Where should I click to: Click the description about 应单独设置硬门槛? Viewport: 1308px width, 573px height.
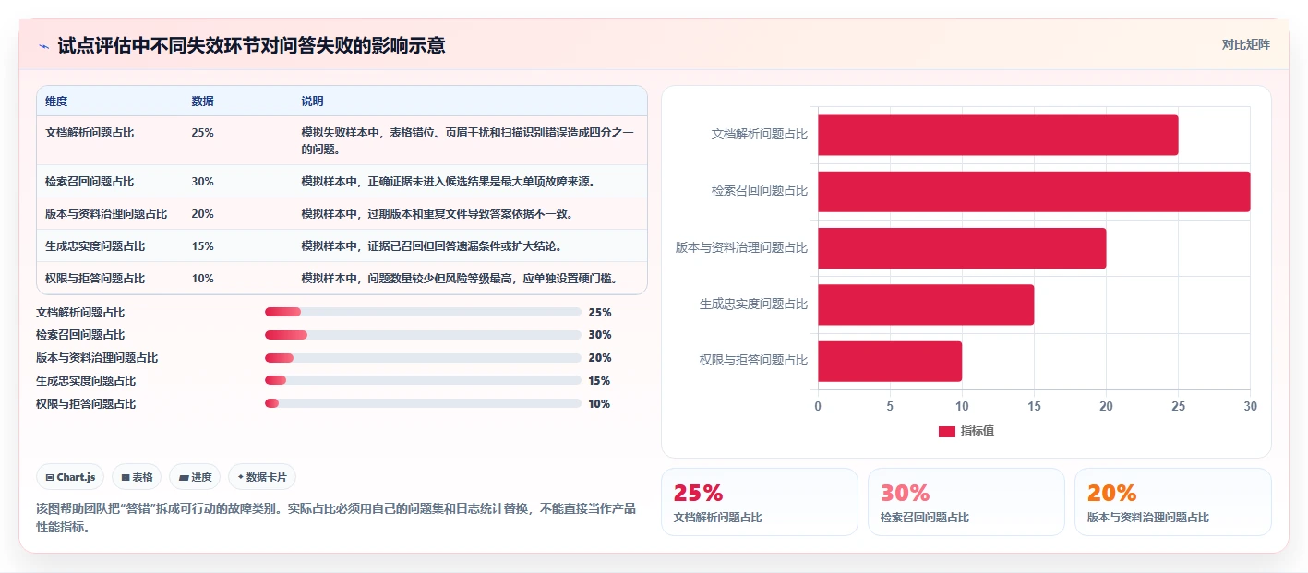tap(459, 279)
